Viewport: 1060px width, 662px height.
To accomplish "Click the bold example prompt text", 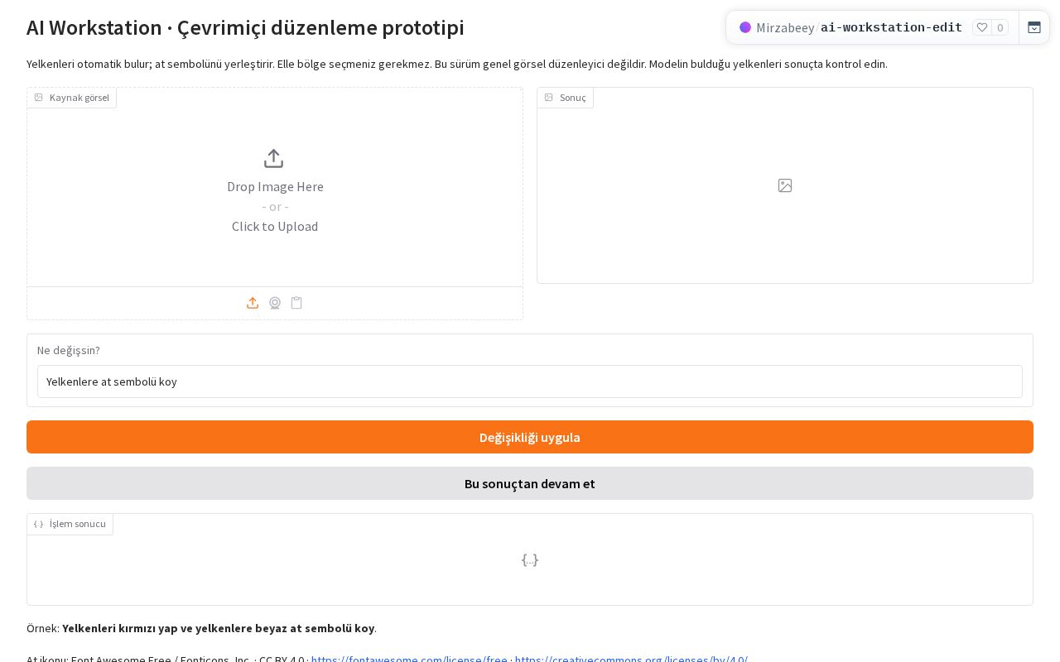I will 219,628.
